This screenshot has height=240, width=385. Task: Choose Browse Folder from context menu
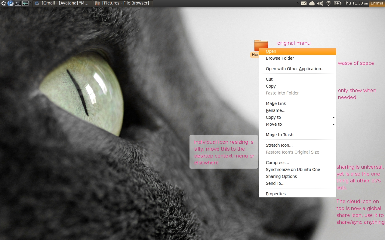coord(280,58)
